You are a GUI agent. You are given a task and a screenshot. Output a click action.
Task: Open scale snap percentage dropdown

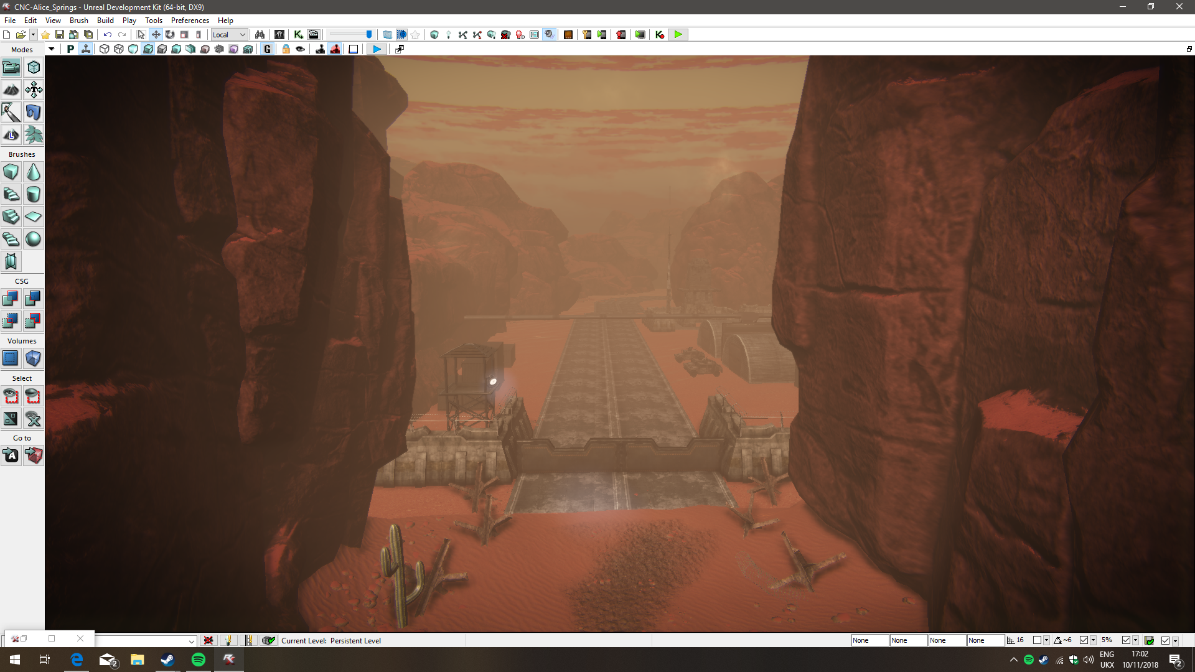pos(1135,640)
